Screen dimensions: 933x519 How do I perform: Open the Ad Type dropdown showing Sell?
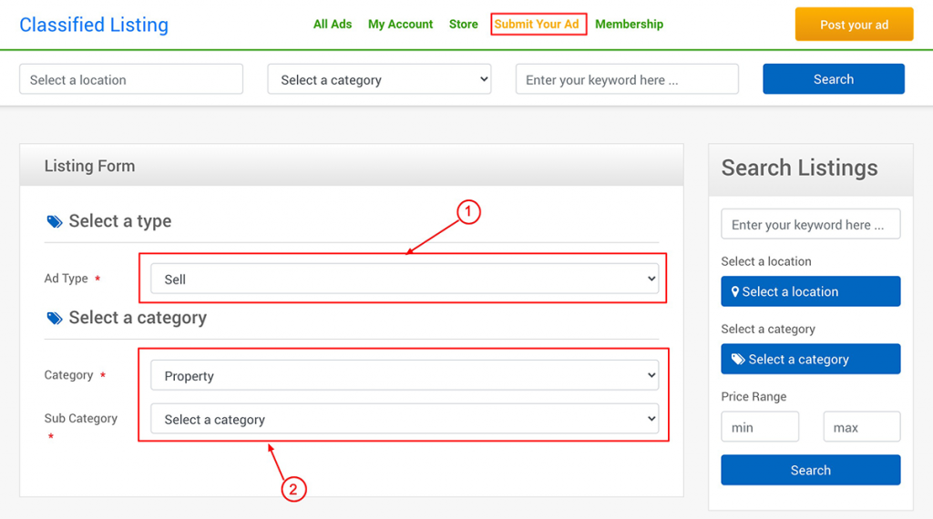point(405,279)
